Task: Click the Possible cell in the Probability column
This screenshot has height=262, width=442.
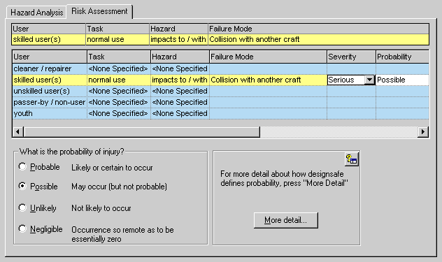Action: click(x=402, y=80)
